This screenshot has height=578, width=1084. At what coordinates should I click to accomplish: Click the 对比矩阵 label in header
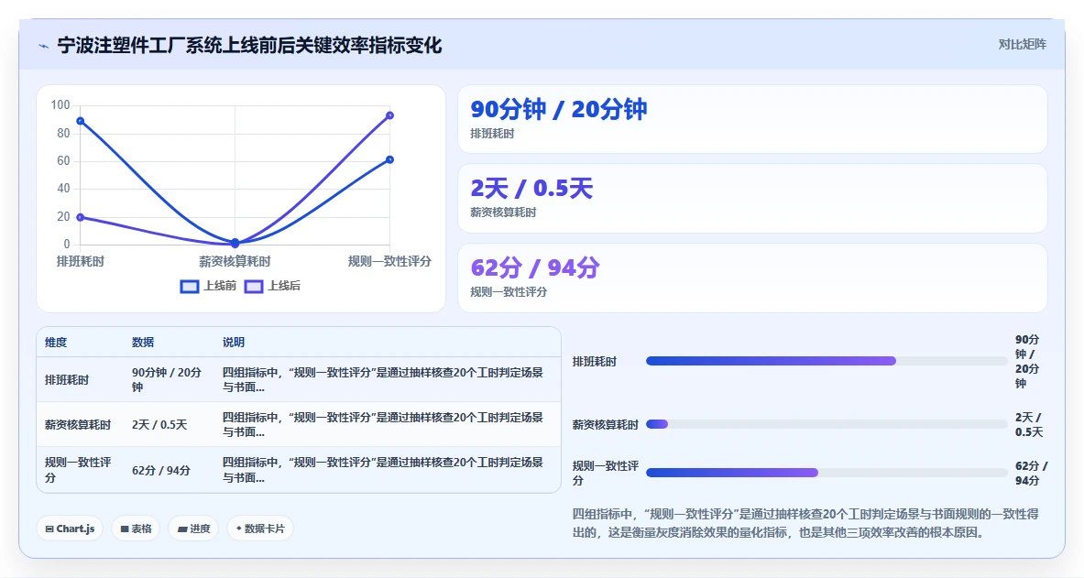[x=1022, y=44]
